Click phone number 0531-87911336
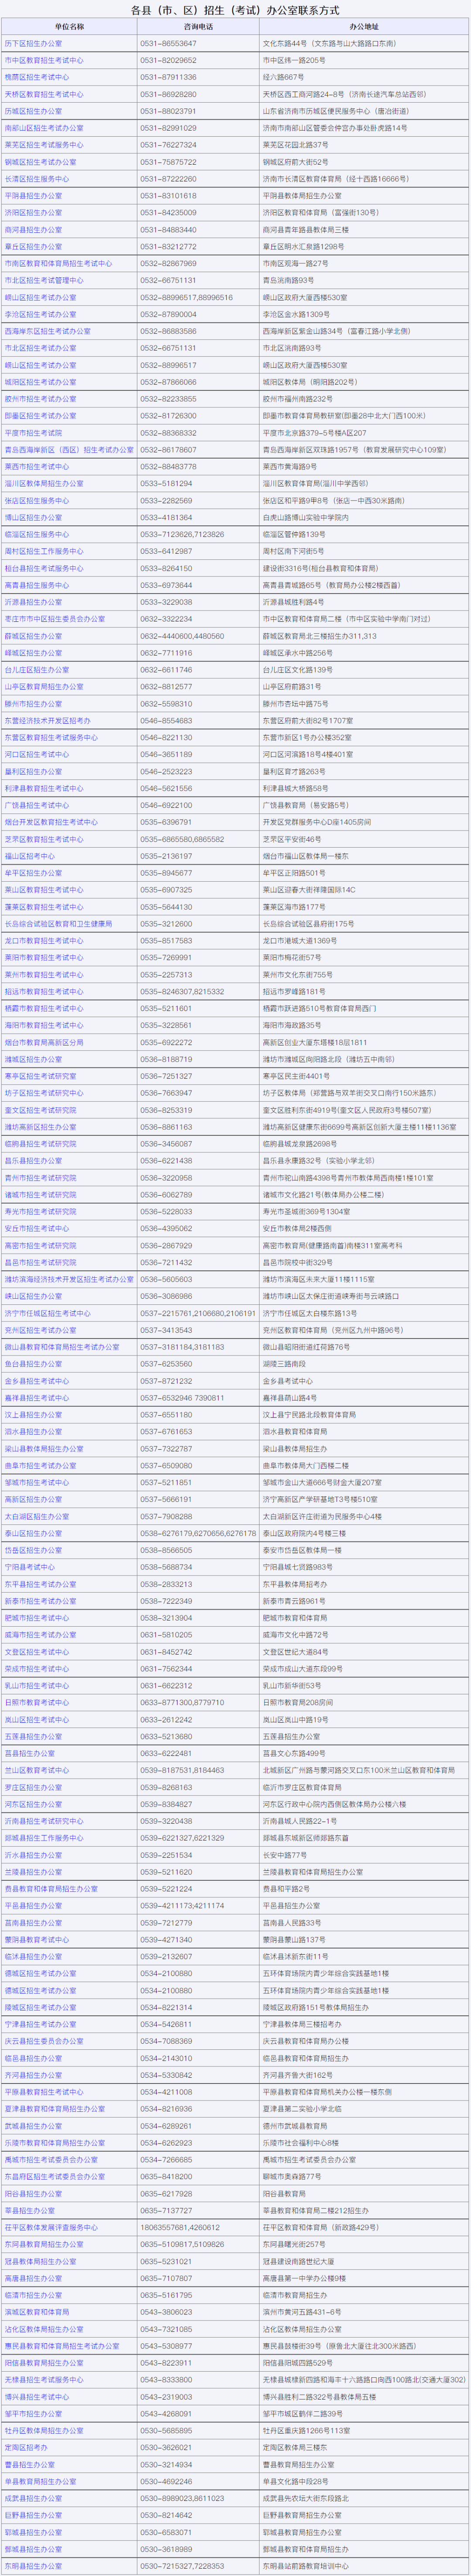 point(169,77)
